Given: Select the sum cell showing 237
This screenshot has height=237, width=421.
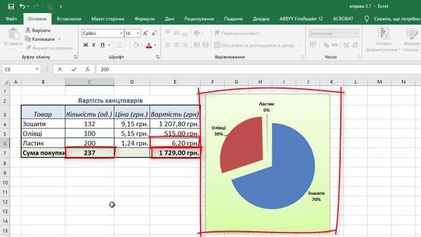Looking at the screenshot, I should pyautogui.click(x=89, y=153).
